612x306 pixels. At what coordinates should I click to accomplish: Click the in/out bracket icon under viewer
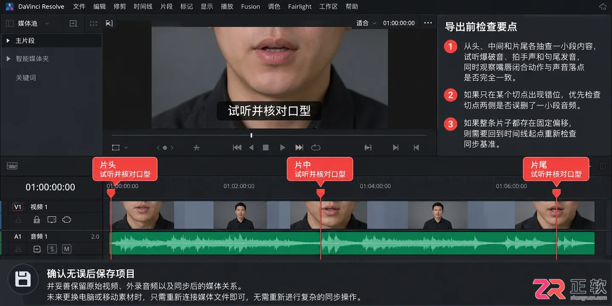coord(368,147)
